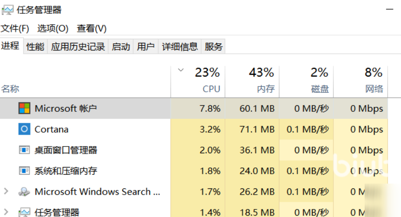401x217 pixels.
Task: Switch to the 性能 tab
Action: 35,47
